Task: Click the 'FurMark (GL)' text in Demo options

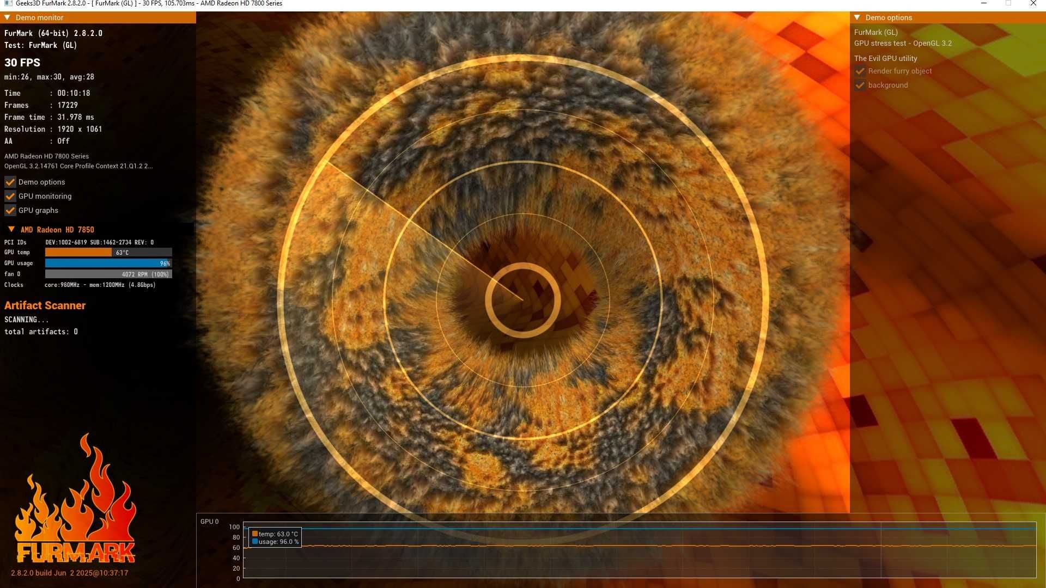Action: (876, 32)
